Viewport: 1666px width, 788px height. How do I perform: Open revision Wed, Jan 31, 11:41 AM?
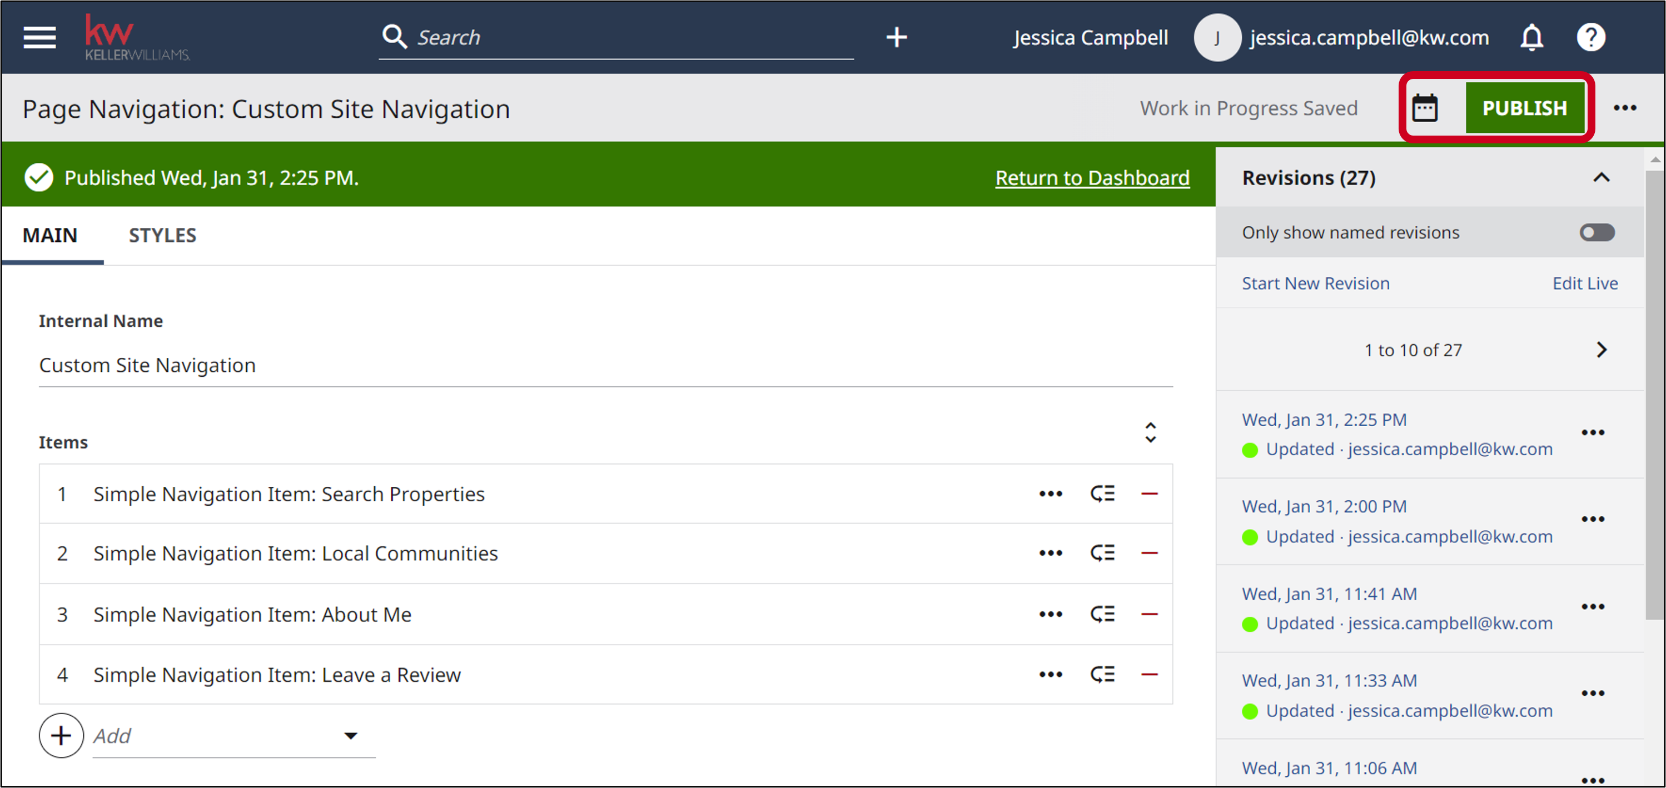[1329, 594]
